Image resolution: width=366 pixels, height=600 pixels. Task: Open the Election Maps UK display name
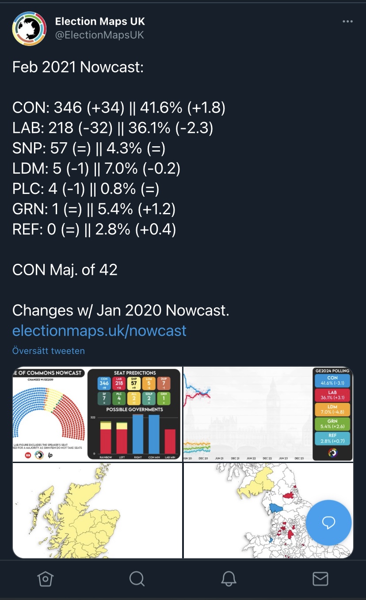pos(100,21)
